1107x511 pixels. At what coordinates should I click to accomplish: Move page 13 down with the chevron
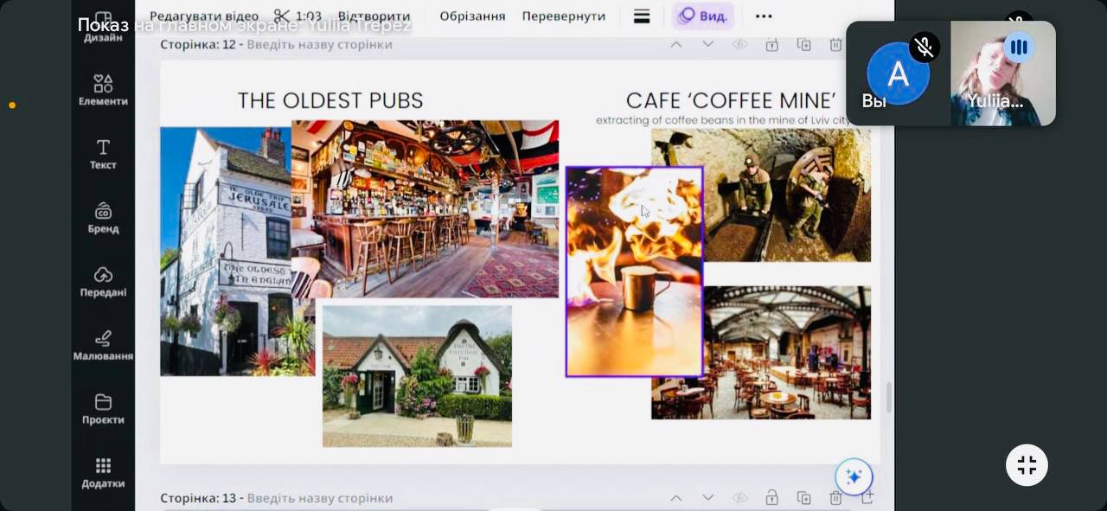tap(707, 497)
